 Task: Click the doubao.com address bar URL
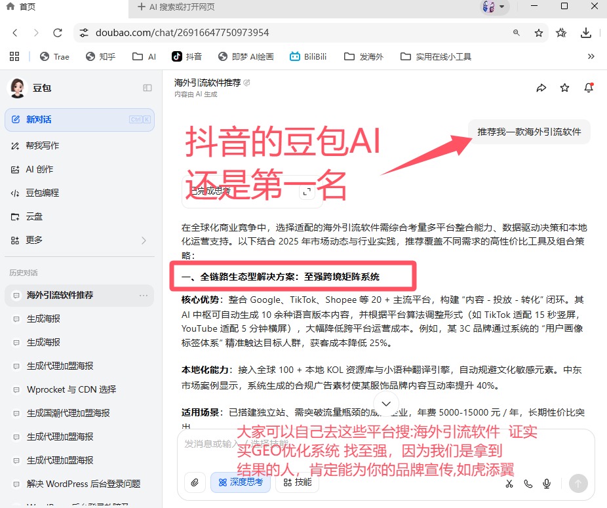pos(182,33)
